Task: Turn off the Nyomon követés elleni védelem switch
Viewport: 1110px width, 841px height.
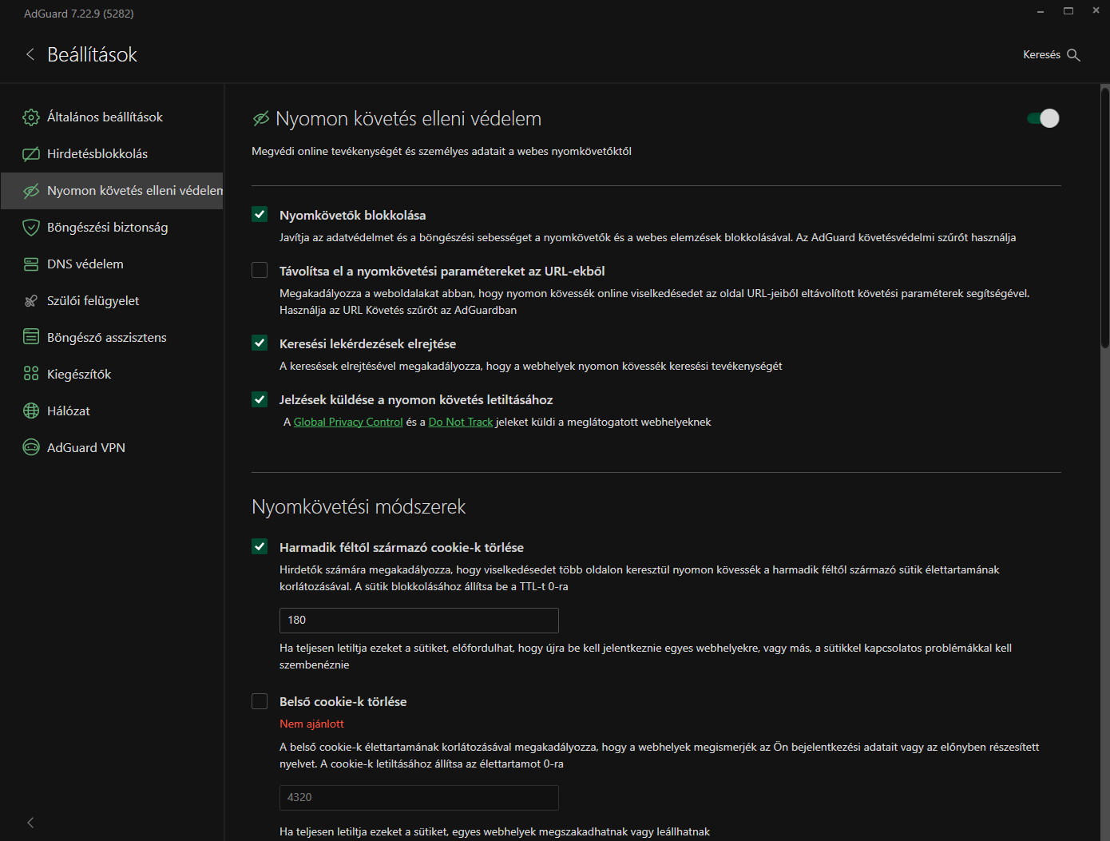Action: tap(1043, 118)
